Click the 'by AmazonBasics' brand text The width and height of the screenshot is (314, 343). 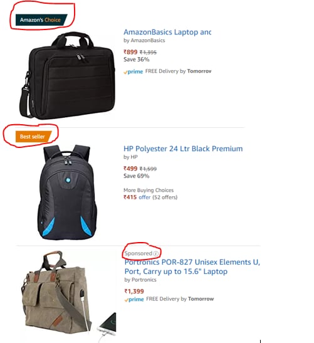pyautogui.click(x=144, y=41)
